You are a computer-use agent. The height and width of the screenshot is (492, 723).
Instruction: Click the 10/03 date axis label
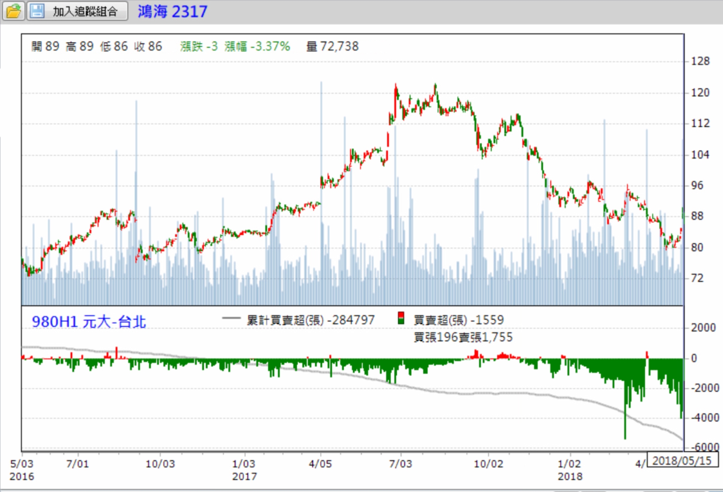pos(160,464)
